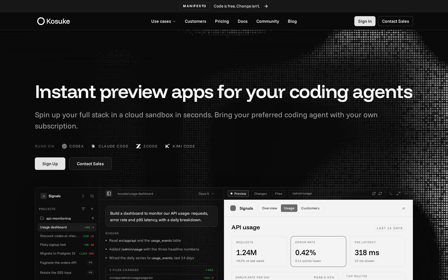448x280 pixels.
Task: Add a new project with plus icon
Action: 92,209
